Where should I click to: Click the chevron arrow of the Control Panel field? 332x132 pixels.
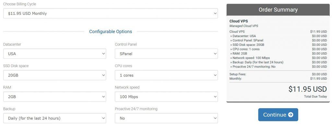[215, 54]
